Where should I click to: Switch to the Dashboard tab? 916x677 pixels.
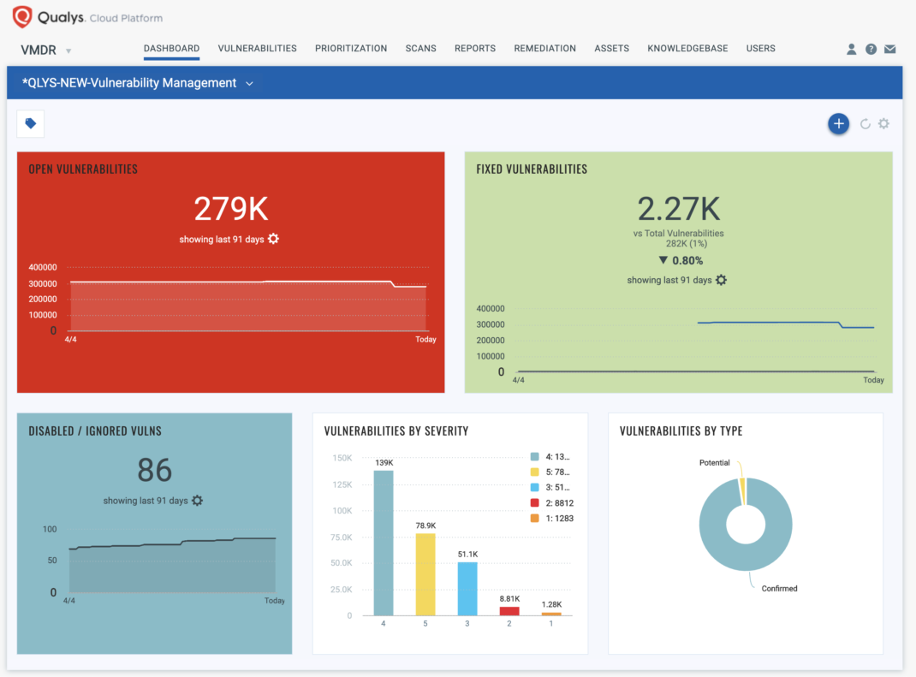point(172,49)
